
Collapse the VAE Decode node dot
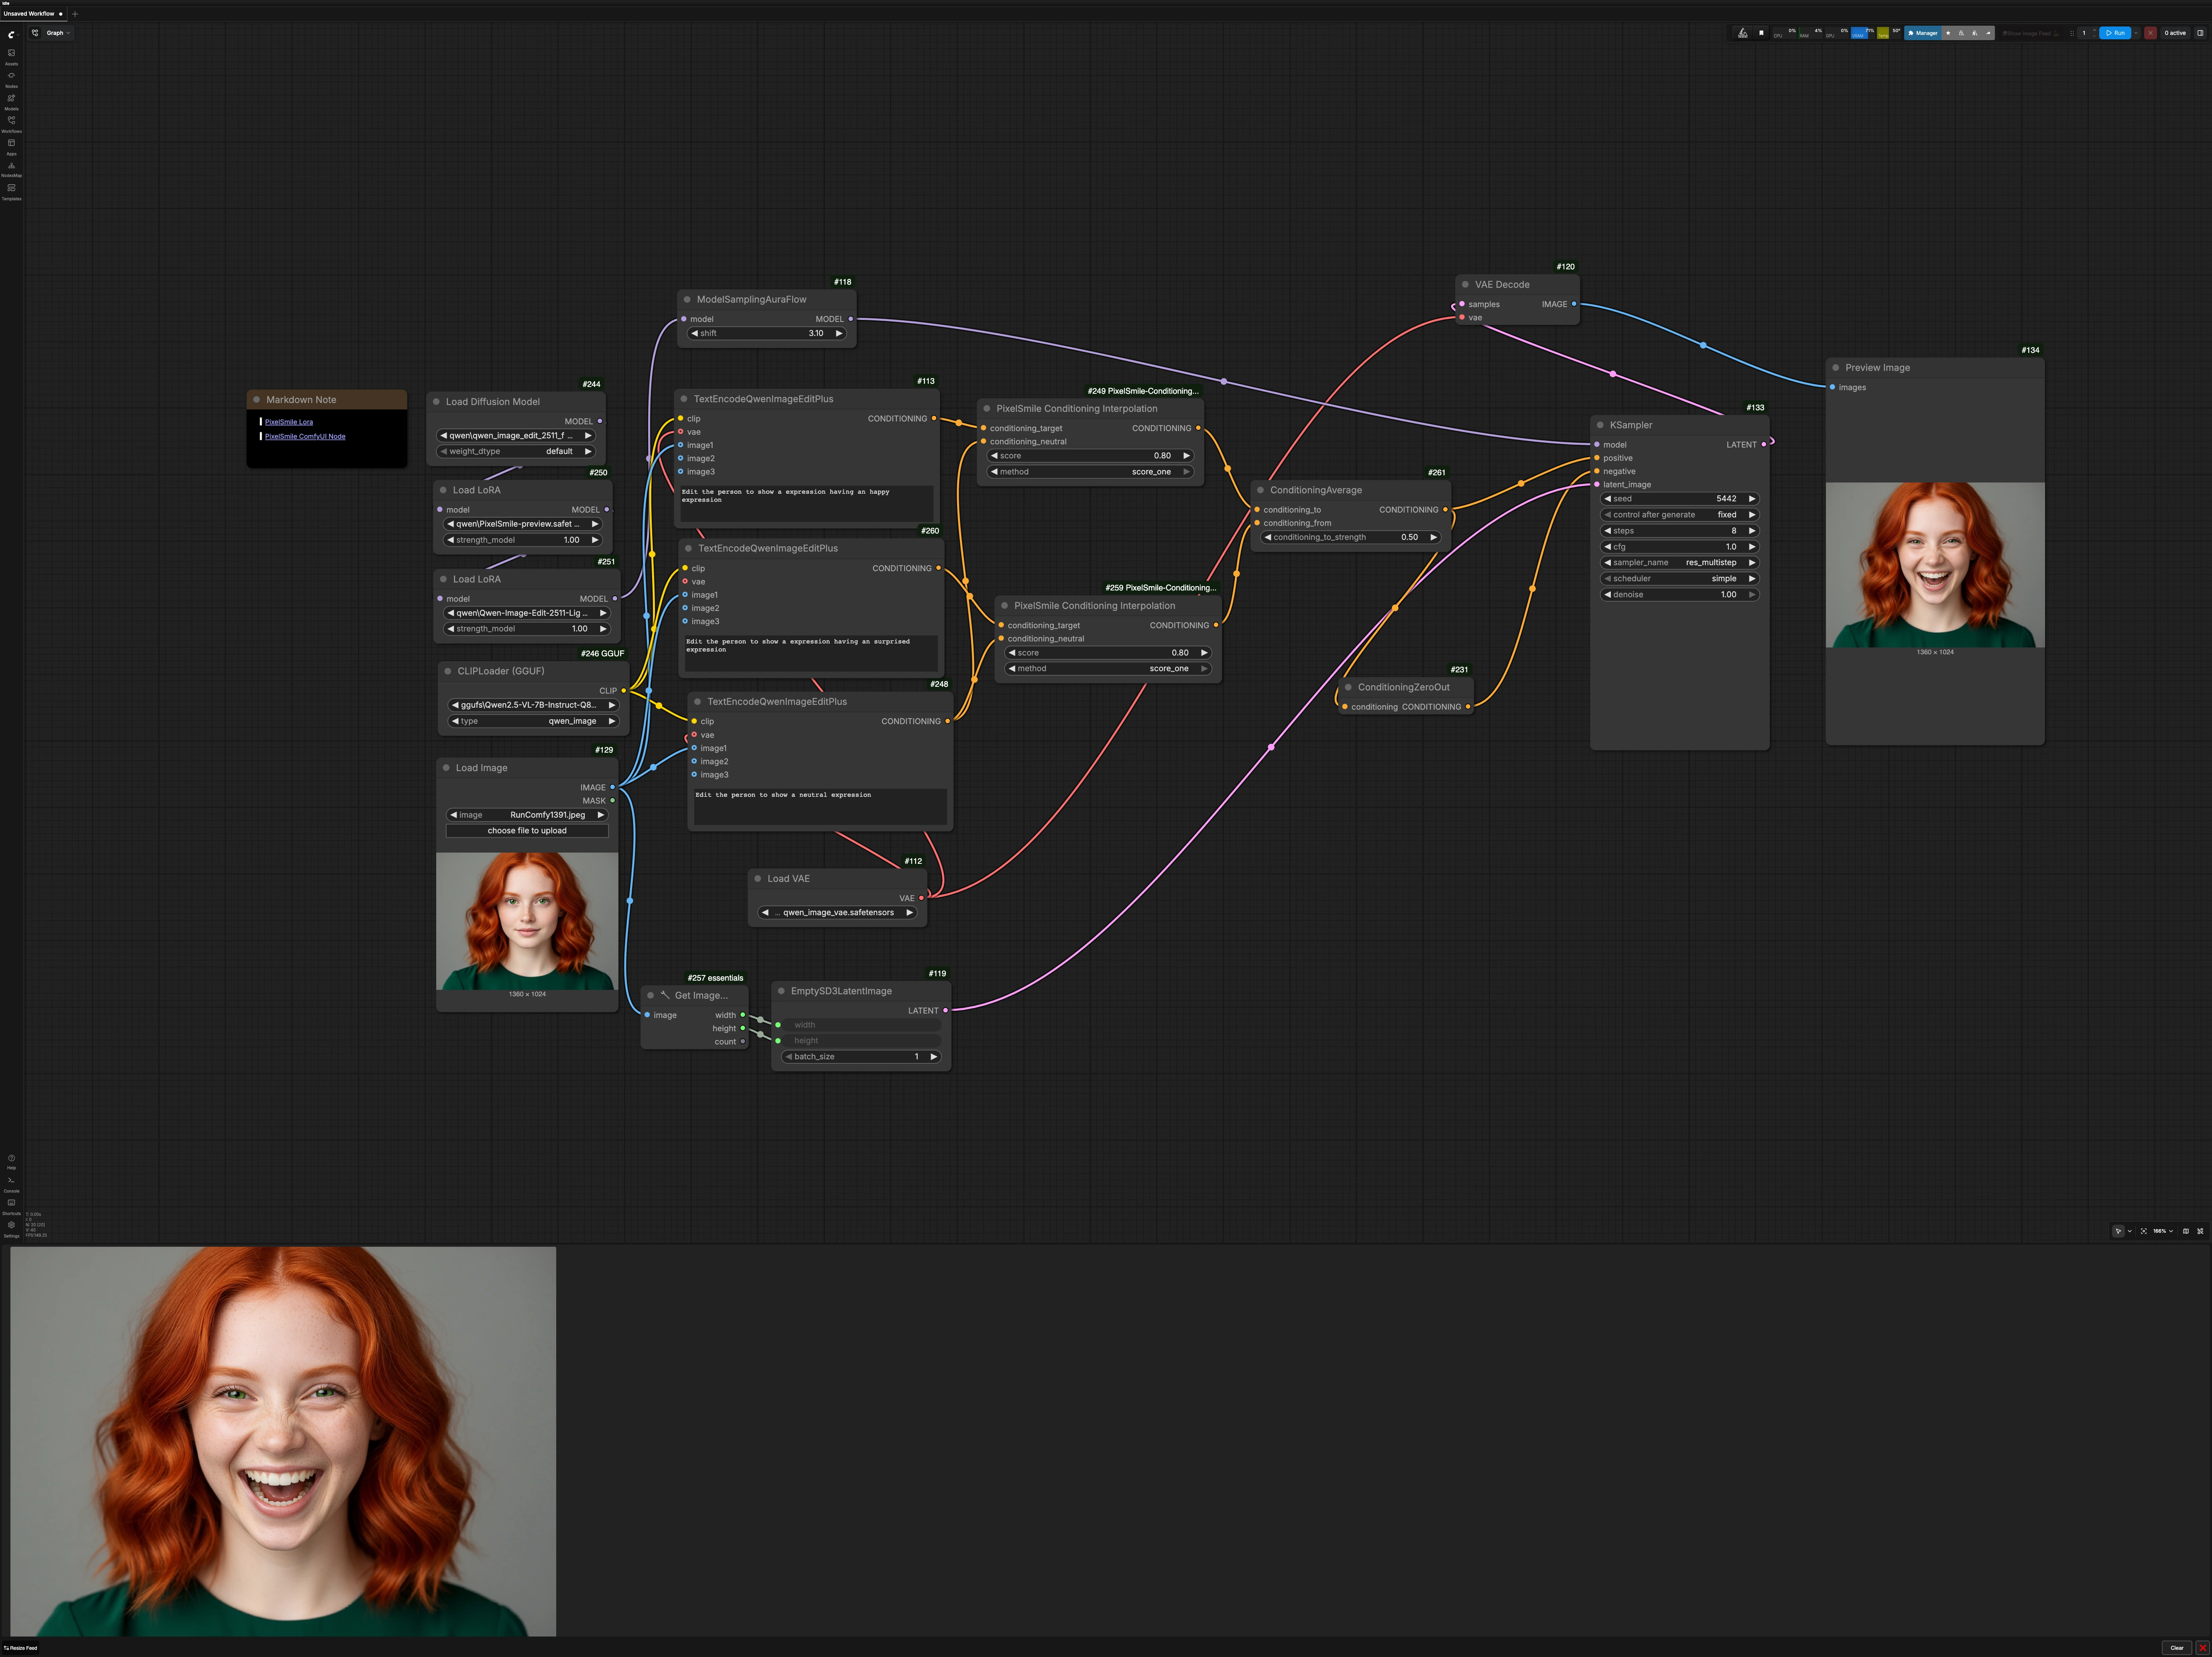click(1465, 284)
